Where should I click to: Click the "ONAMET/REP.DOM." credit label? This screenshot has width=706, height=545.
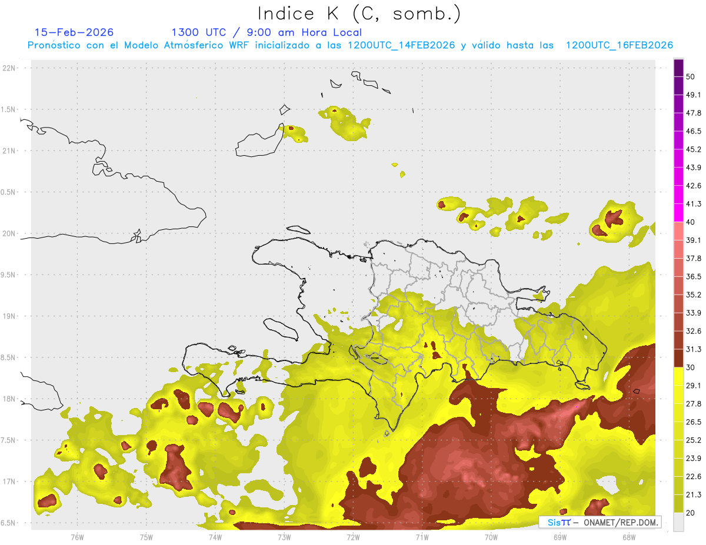(x=620, y=522)
